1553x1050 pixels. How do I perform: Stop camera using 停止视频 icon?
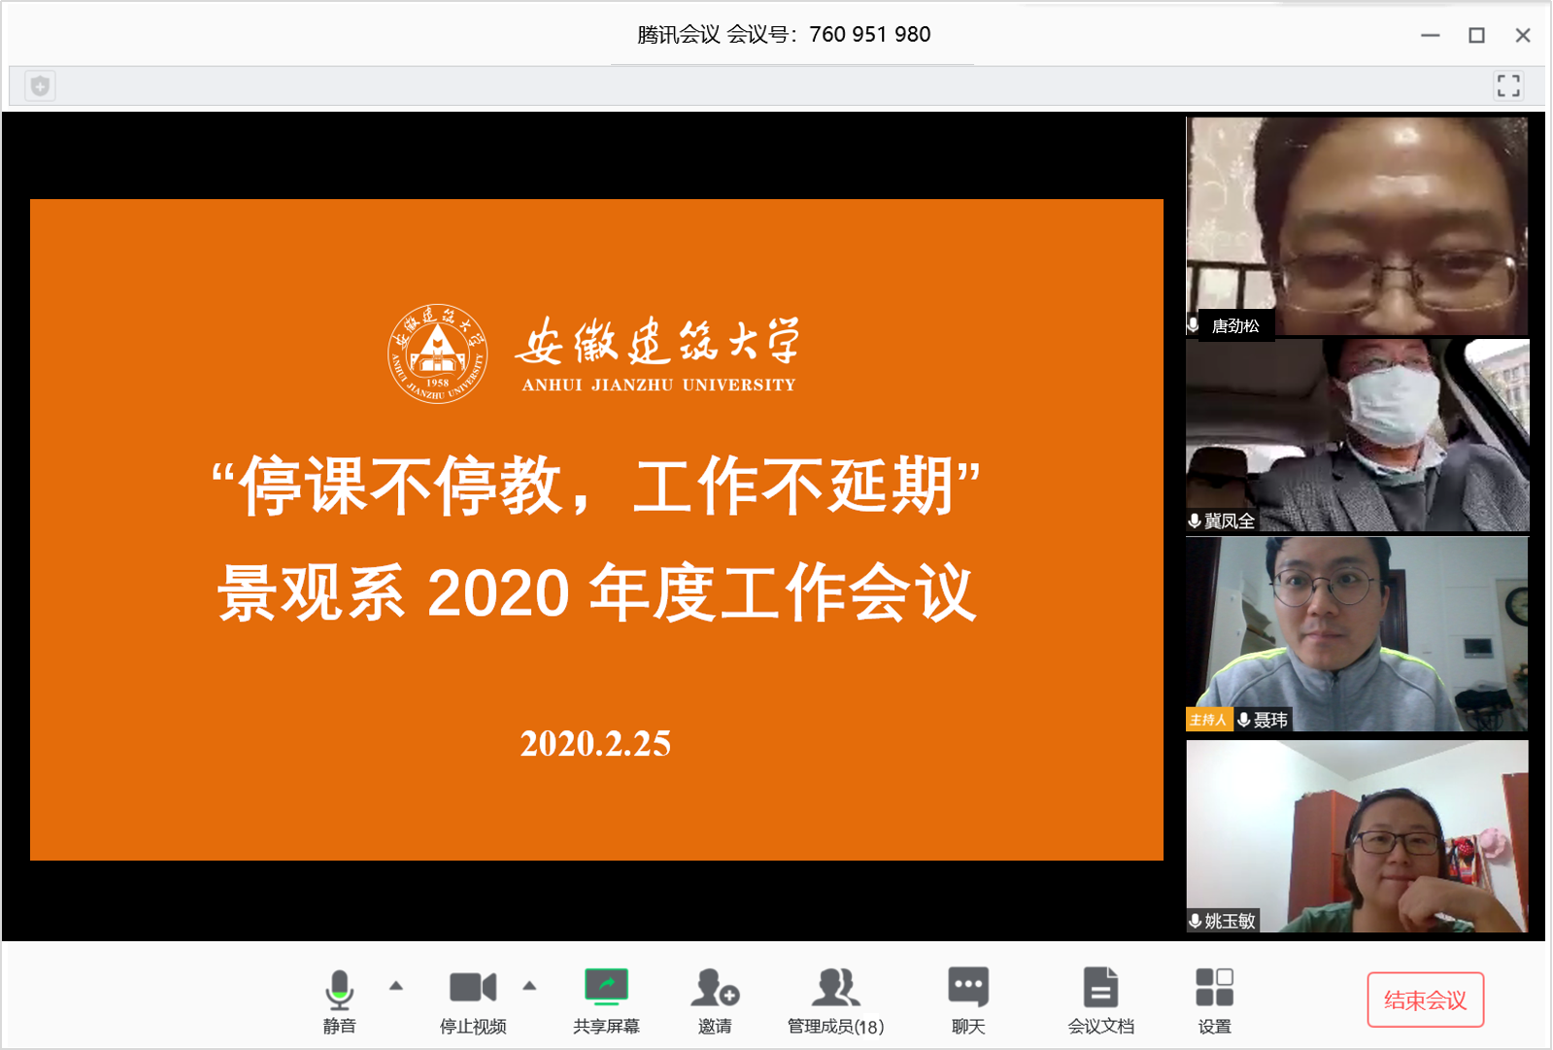(473, 988)
